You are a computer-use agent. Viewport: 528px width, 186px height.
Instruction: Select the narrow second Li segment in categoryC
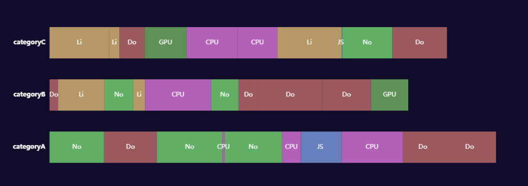point(114,43)
